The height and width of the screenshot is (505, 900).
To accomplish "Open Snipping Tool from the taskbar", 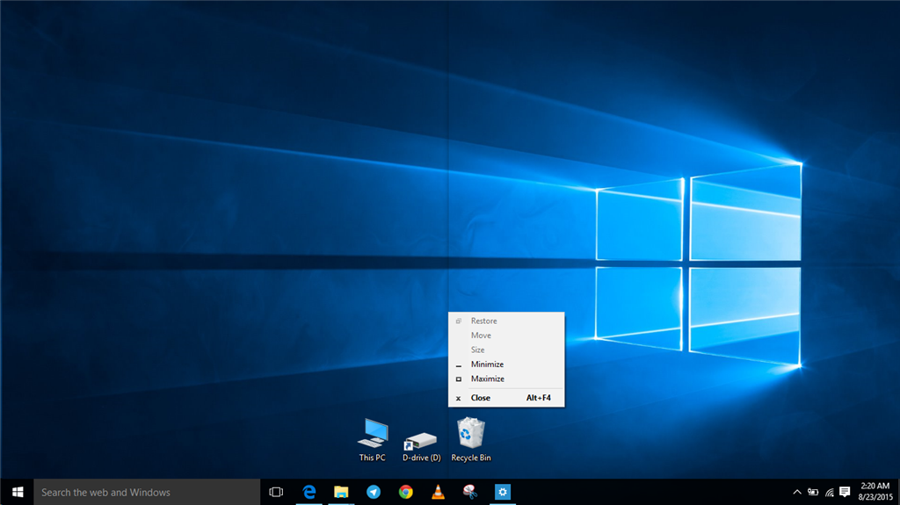I will click(x=470, y=493).
